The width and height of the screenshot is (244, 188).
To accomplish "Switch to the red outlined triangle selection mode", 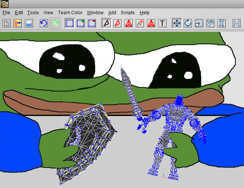I will coord(117,23).
